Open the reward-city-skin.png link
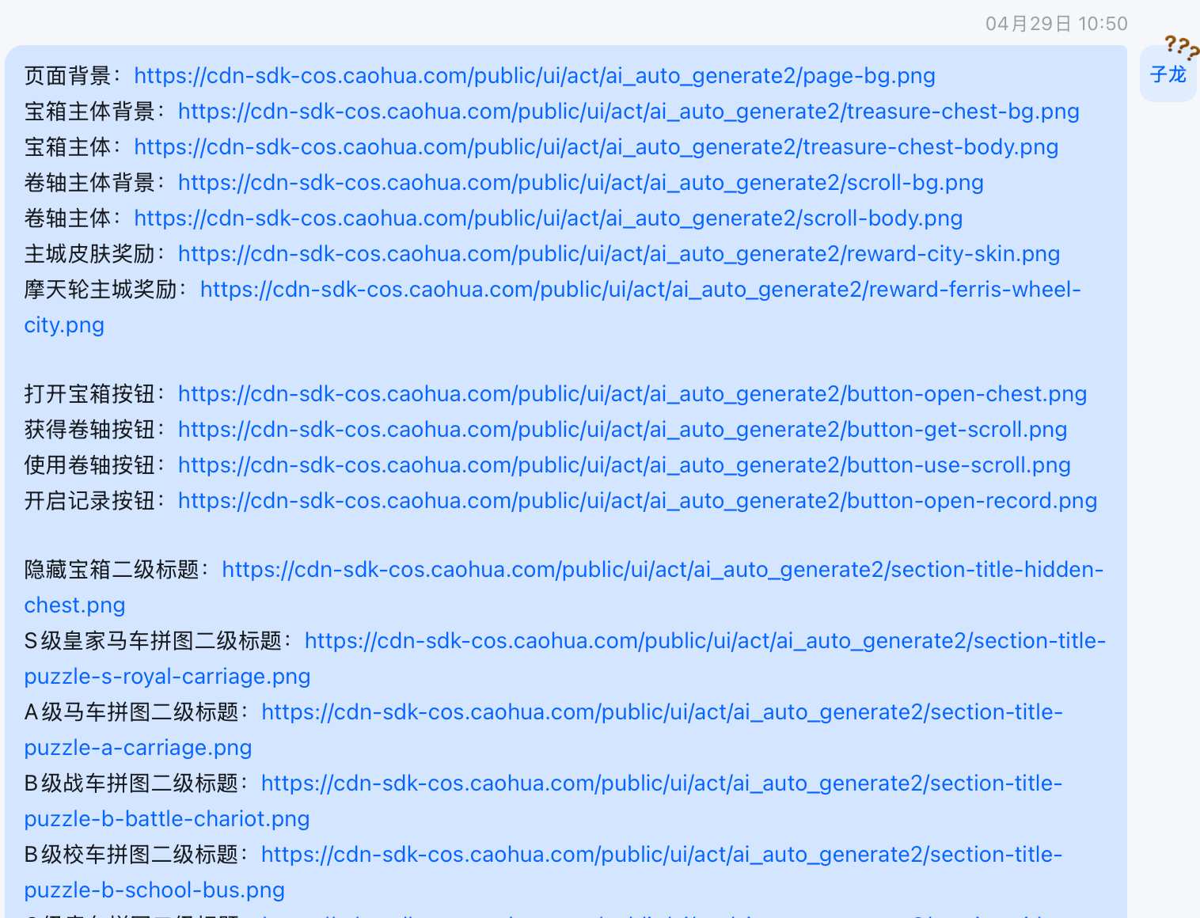Viewport: 1200px width, 918px height. (x=619, y=254)
